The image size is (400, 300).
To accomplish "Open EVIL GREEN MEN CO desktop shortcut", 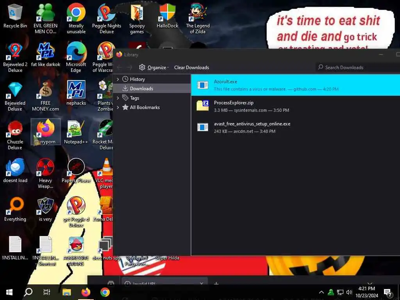I will point(45,19).
